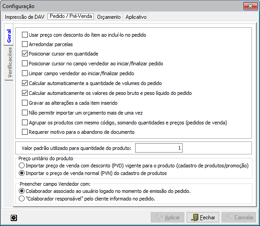Switch to the Orçamento tab

(109, 17)
